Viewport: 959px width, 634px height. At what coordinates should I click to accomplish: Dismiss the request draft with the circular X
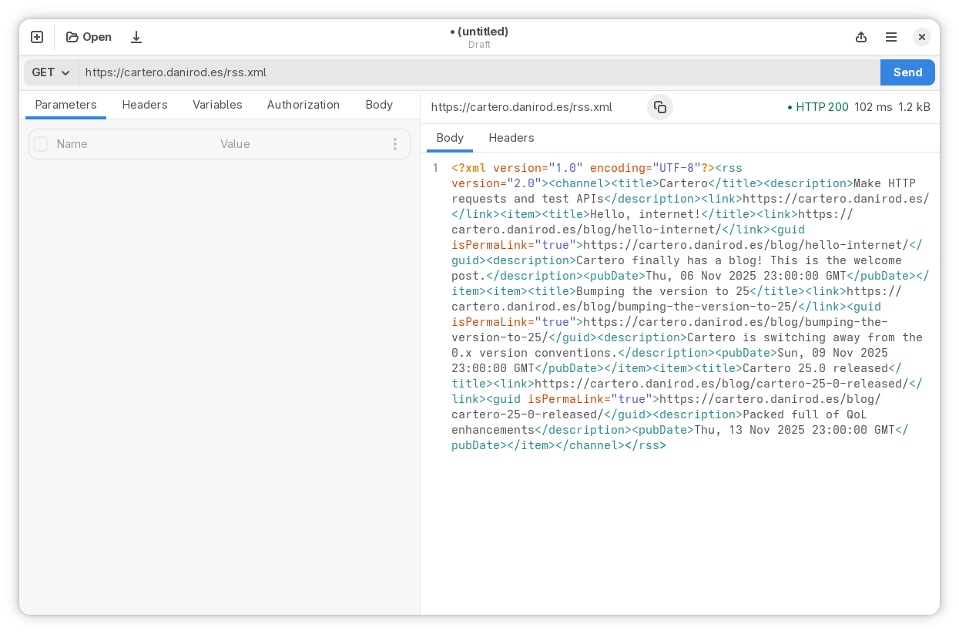pos(921,36)
